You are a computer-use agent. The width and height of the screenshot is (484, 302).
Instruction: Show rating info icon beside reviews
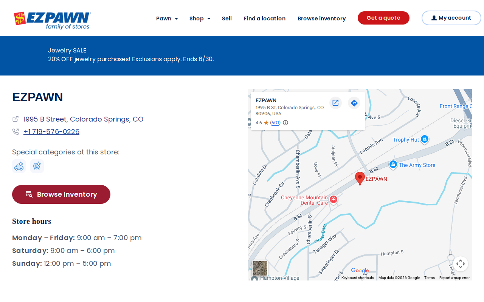(285, 123)
